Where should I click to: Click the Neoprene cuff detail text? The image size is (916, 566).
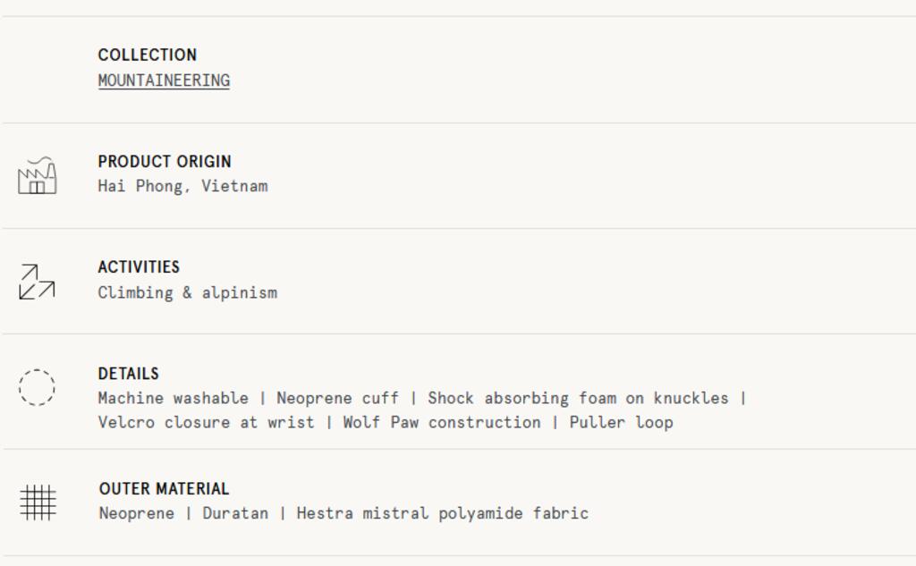(337, 399)
